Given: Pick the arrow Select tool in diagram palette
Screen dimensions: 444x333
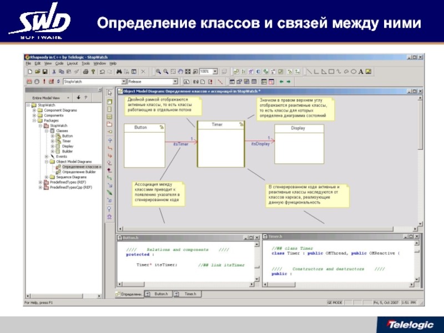Looking at the screenshot, I should pos(110,93).
